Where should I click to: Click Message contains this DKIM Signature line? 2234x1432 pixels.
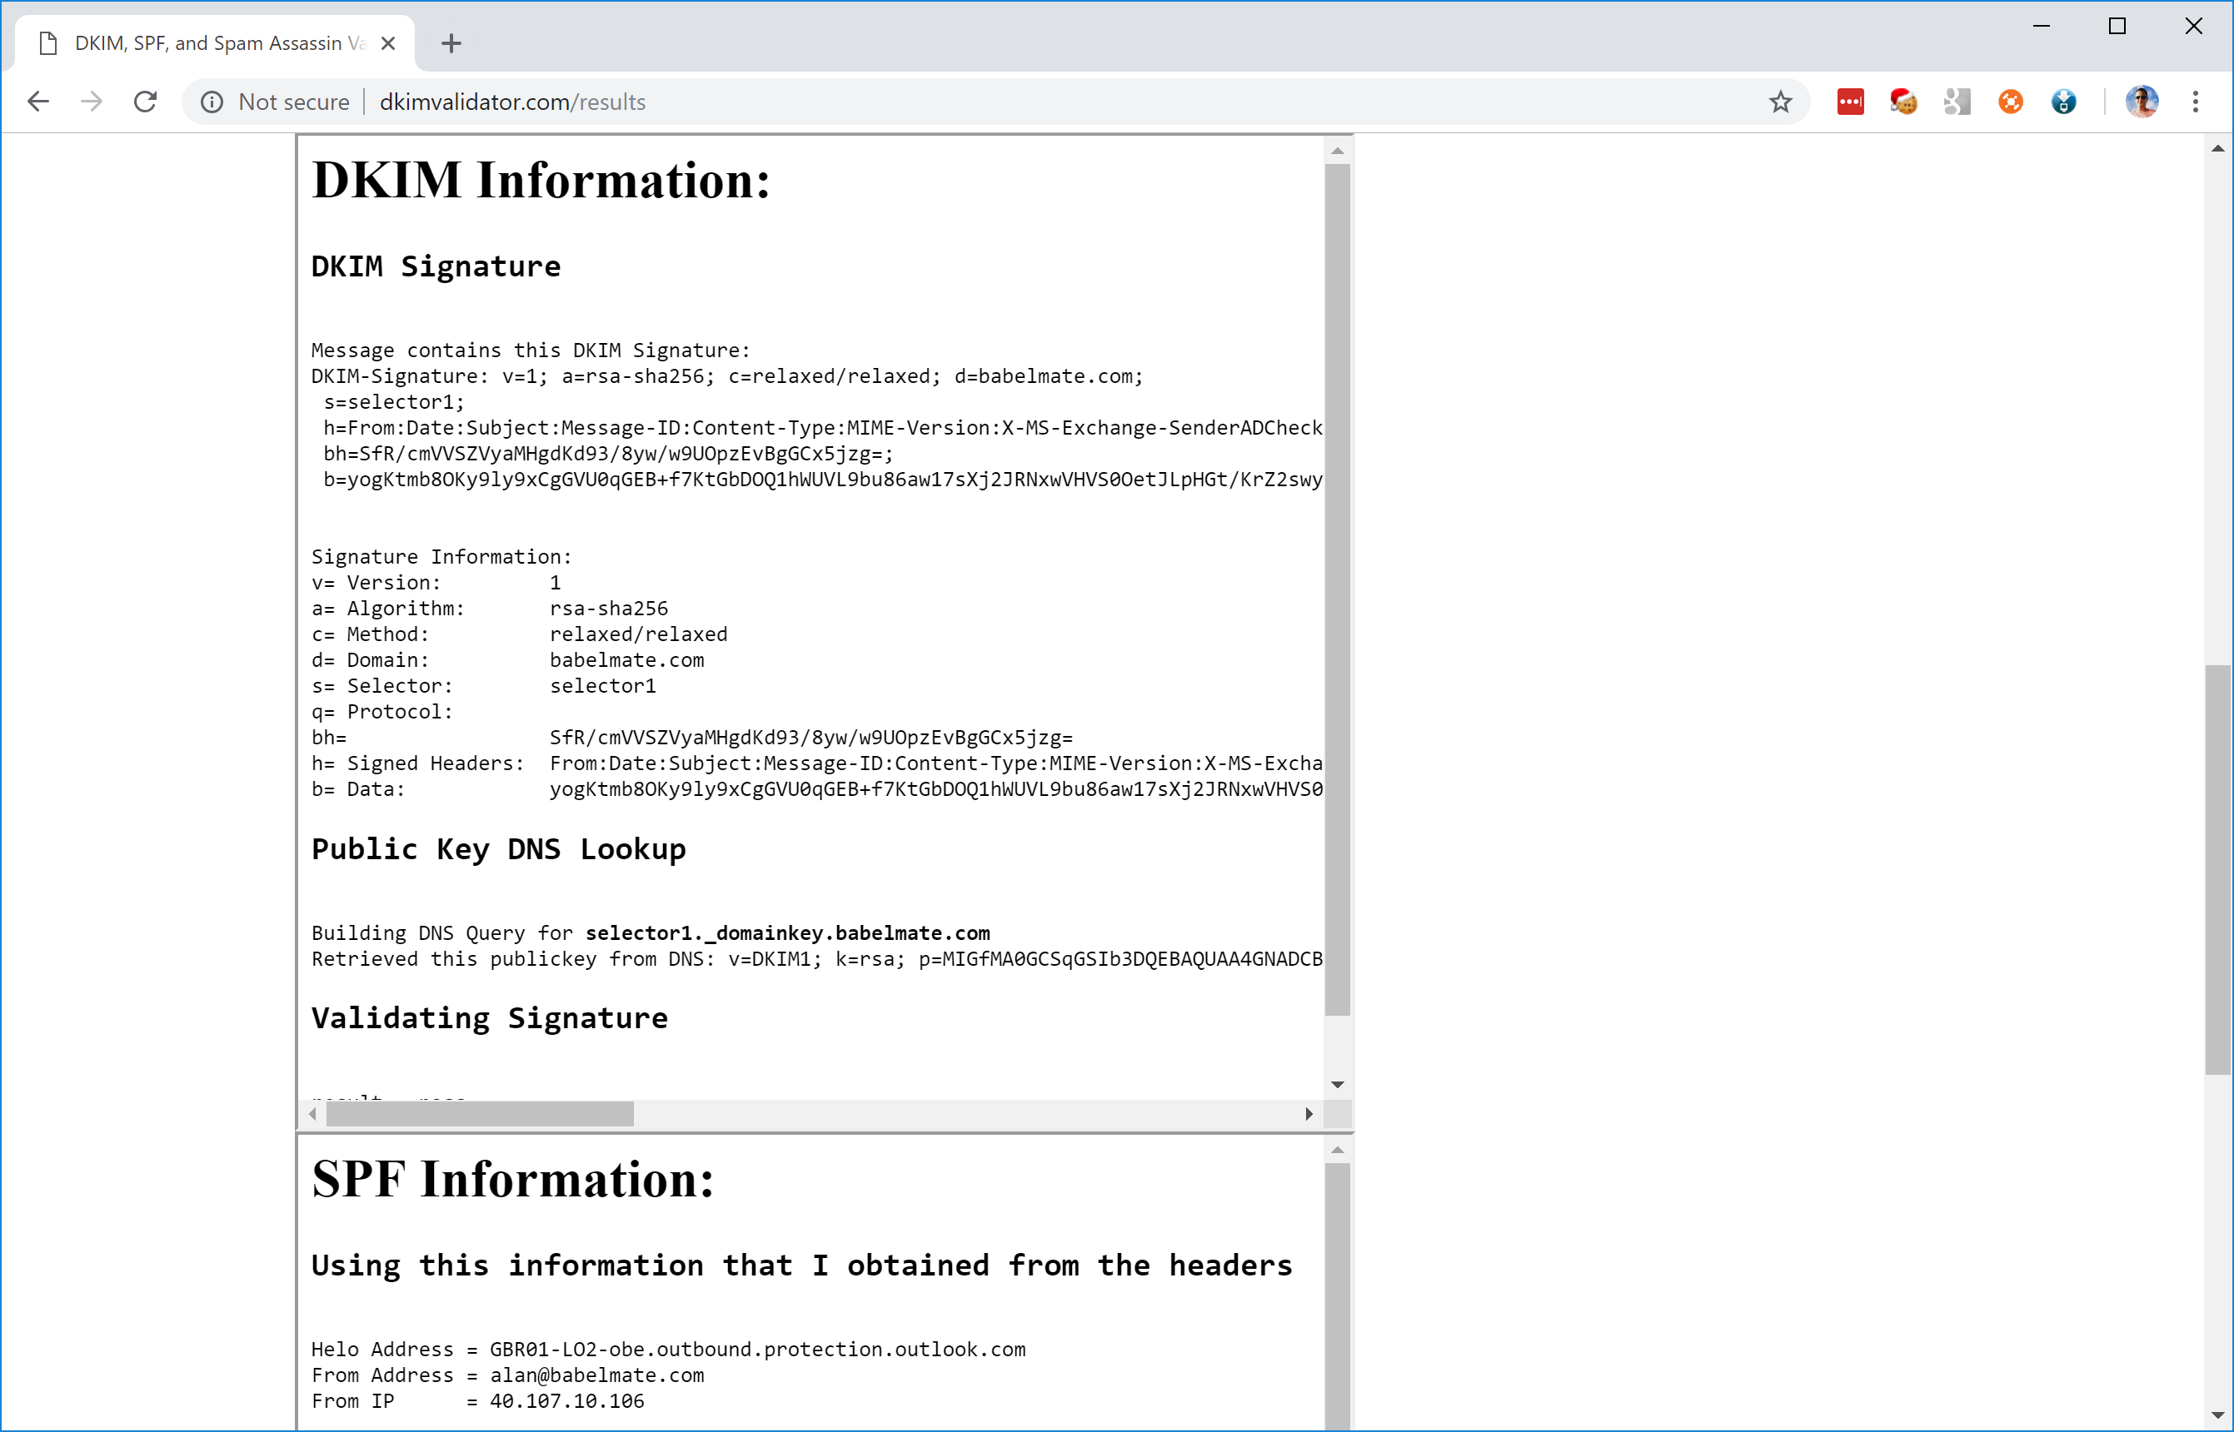(531, 351)
